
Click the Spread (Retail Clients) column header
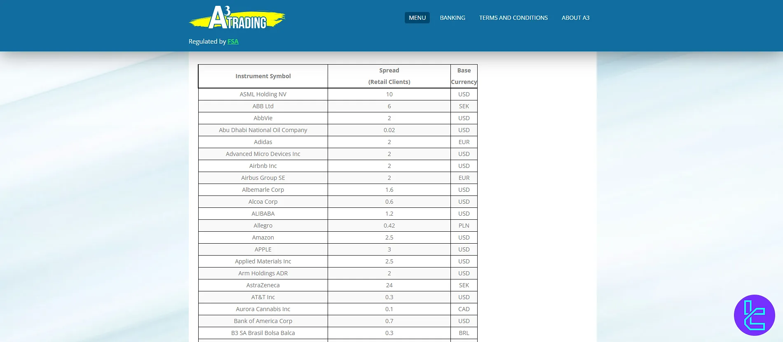(x=389, y=76)
